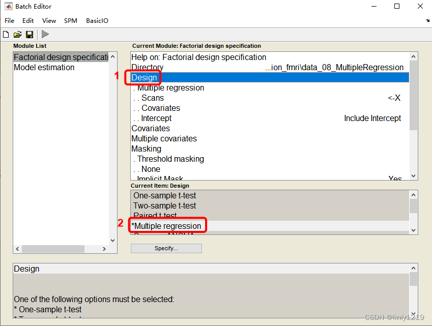Viewport: 432px width, 326px height.
Task: Open the BasicIO menu
Action: coord(97,21)
